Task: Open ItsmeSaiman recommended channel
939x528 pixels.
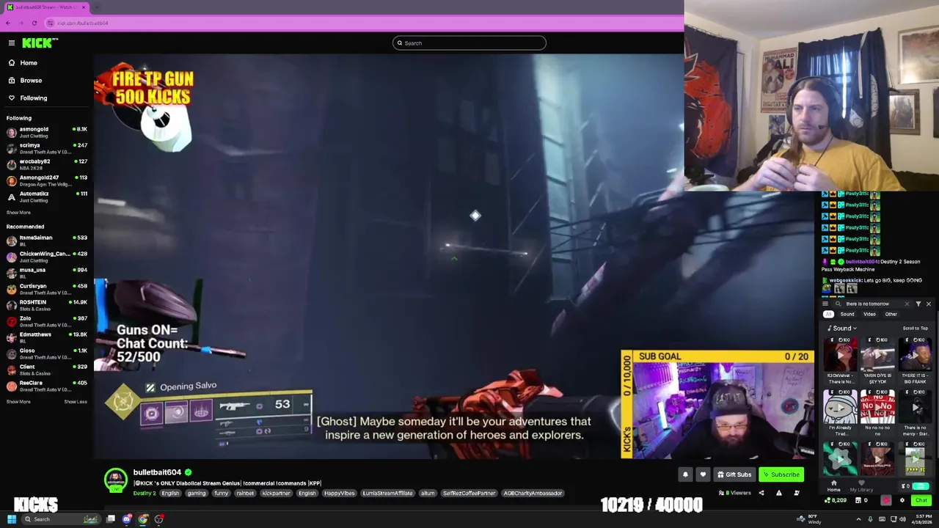Action: (47, 241)
